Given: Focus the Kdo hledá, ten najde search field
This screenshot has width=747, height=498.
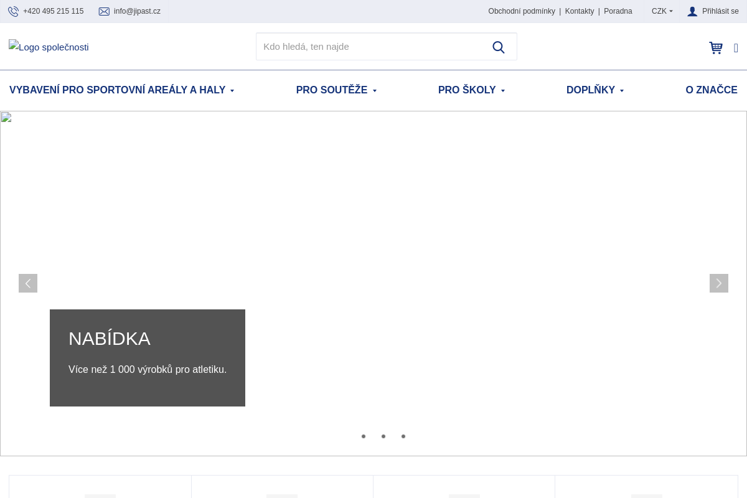Looking at the screenshot, I should coord(370,47).
